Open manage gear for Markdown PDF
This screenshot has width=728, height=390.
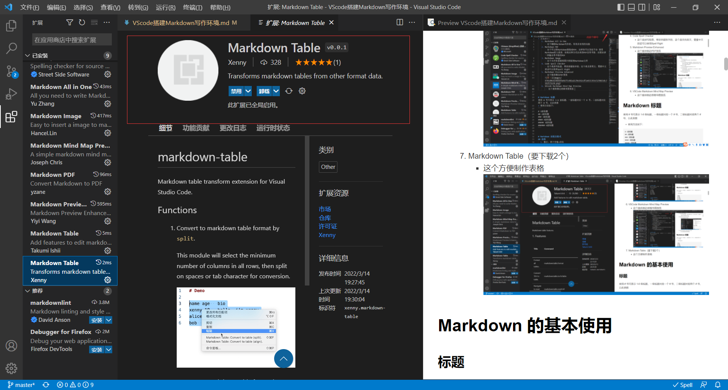click(x=108, y=192)
